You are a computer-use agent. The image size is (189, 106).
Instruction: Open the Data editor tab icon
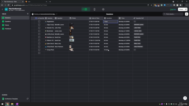86,9
